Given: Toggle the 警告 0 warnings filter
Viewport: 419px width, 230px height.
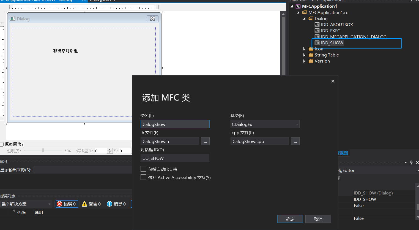Looking at the screenshot, I should (x=92, y=204).
